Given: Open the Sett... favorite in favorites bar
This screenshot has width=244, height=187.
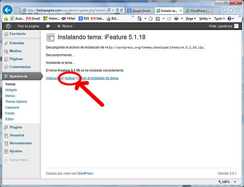Looking at the screenshot, I should coord(98,18).
